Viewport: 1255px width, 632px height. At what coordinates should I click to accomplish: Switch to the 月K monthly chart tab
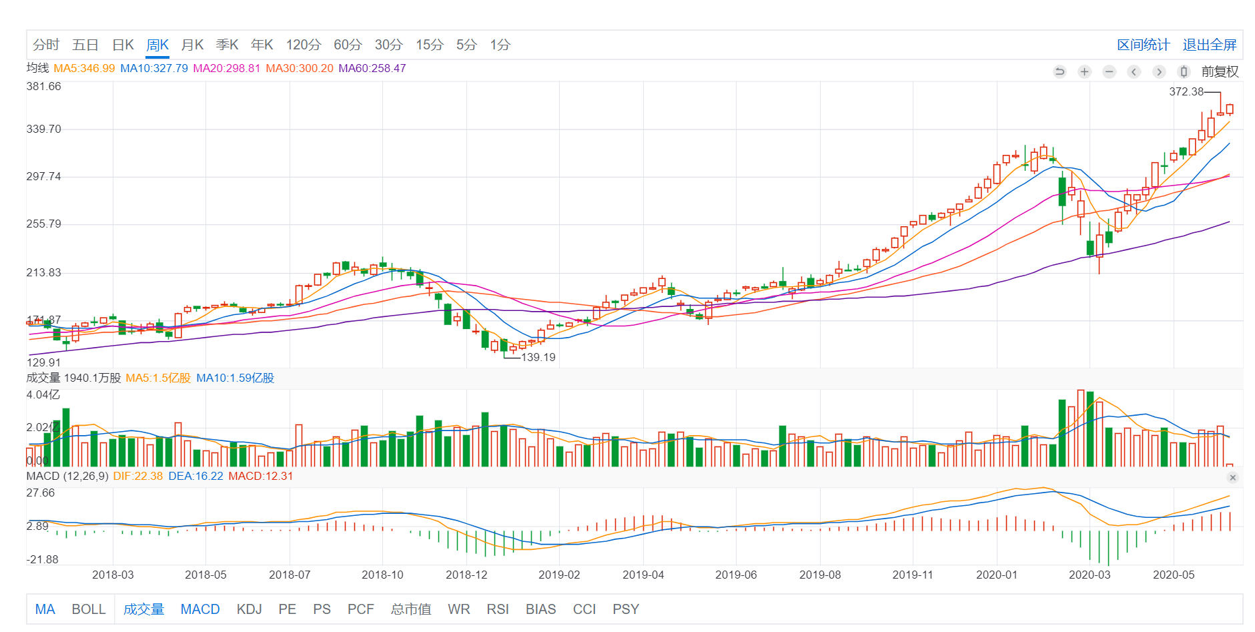pos(192,45)
